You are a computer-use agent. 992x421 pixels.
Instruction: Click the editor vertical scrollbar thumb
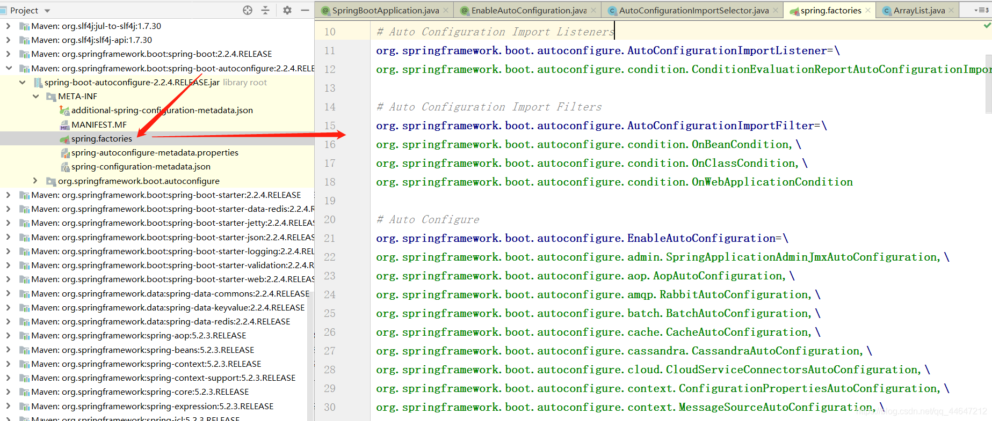989,84
